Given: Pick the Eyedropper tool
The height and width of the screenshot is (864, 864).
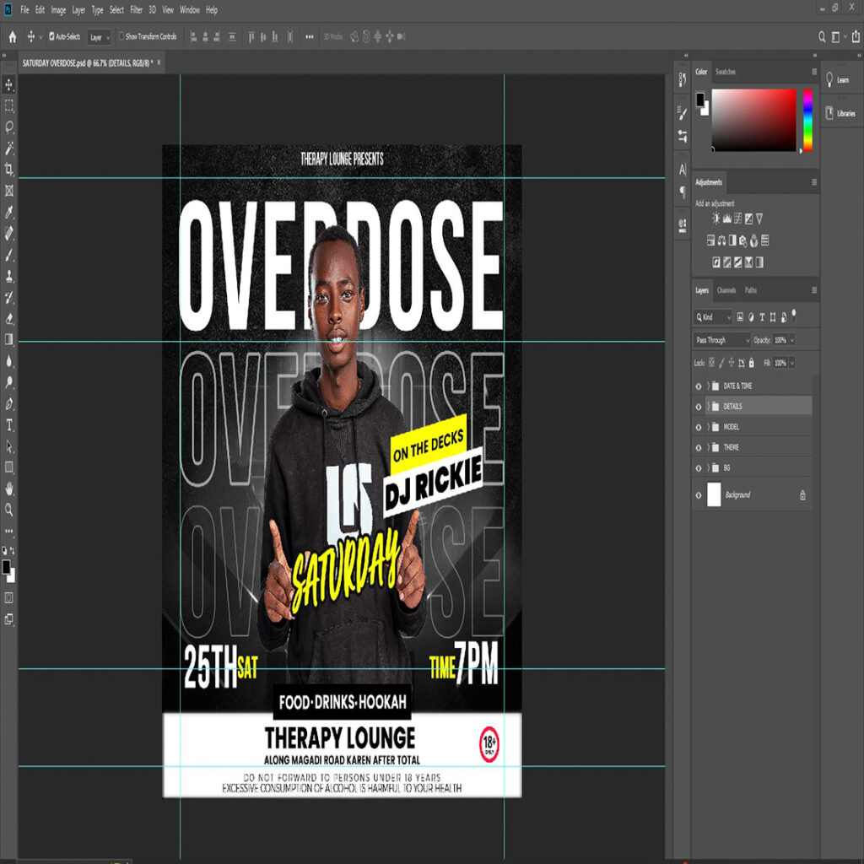Looking at the screenshot, I should 9,212.
